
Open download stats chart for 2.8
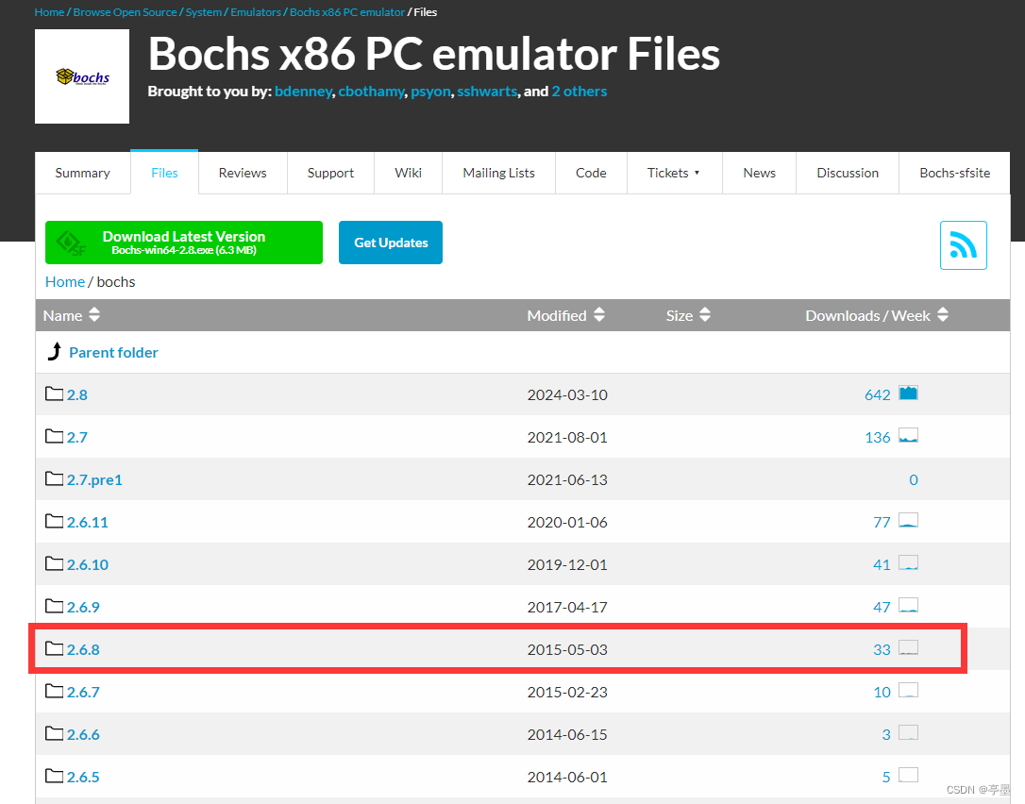coord(908,393)
